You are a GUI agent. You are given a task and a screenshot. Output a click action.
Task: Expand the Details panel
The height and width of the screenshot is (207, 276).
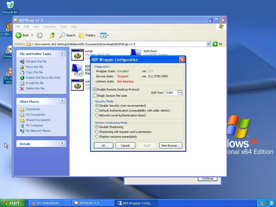62,143
